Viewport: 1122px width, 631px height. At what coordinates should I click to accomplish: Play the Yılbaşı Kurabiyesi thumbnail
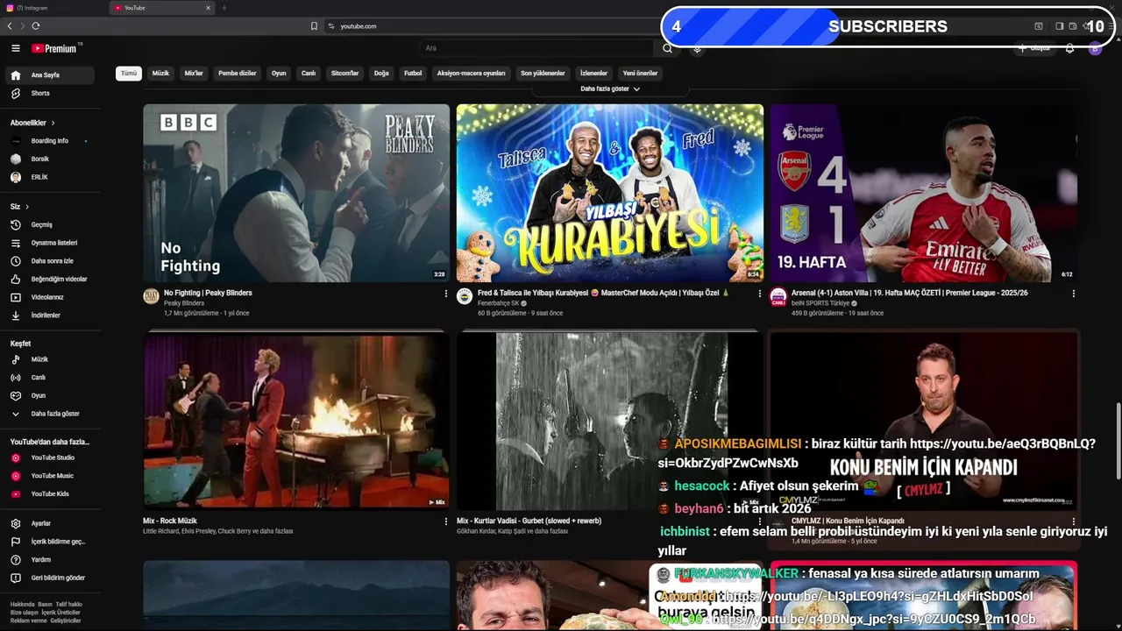point(610,193)
